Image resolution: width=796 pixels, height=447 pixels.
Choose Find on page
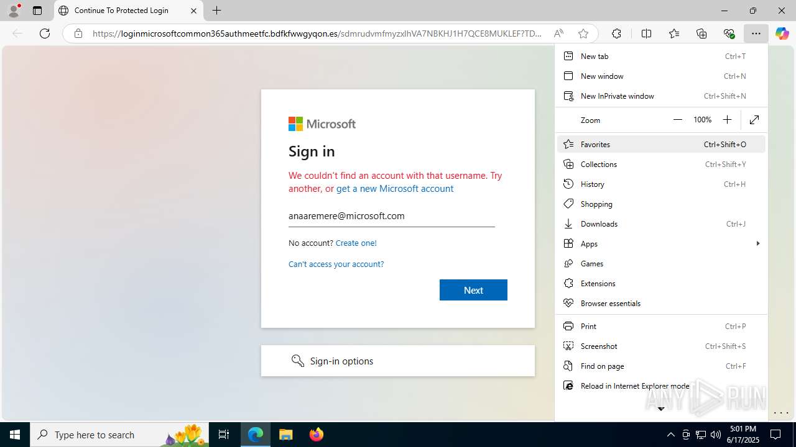661,366
